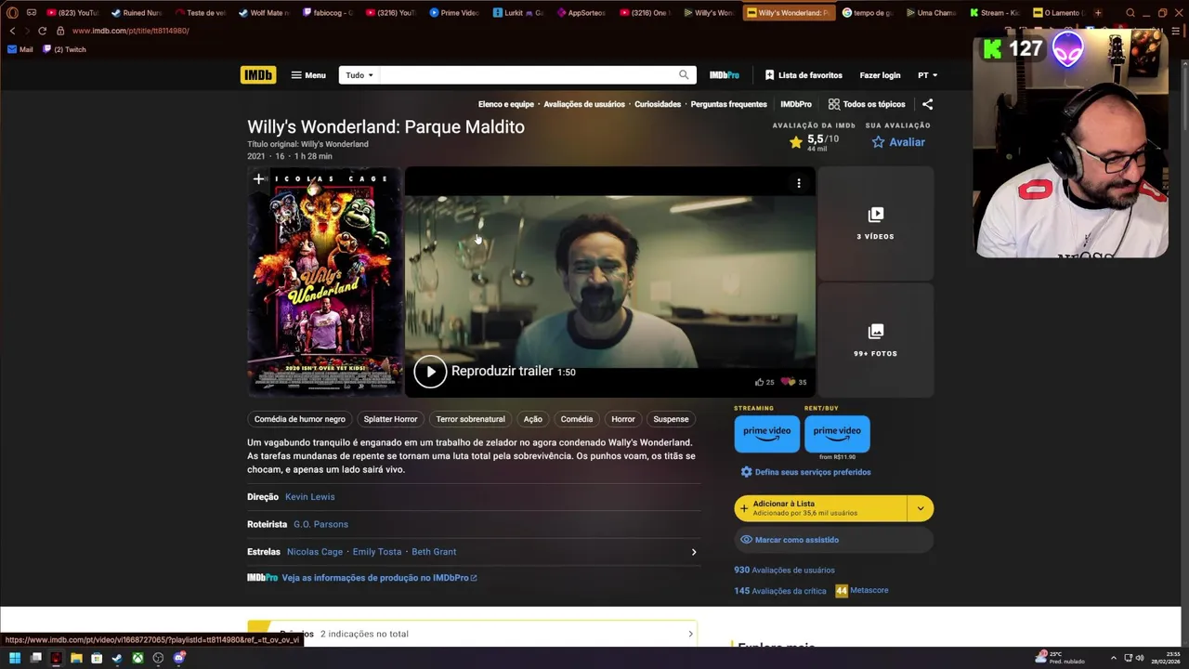Like the trailer with thumbs-up icon
The width and height of the screenshot is (1189, 669).
(759, 382)
